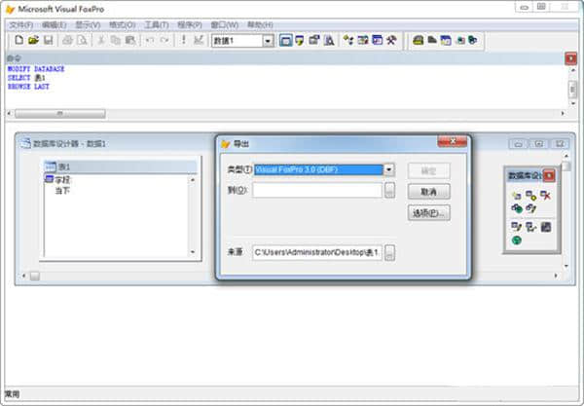Open the 帮助(H) menu
Screen dimensions: 584x406
[x=260, y=25]
